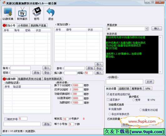Click 验证语 column header

tap(31, 87)
